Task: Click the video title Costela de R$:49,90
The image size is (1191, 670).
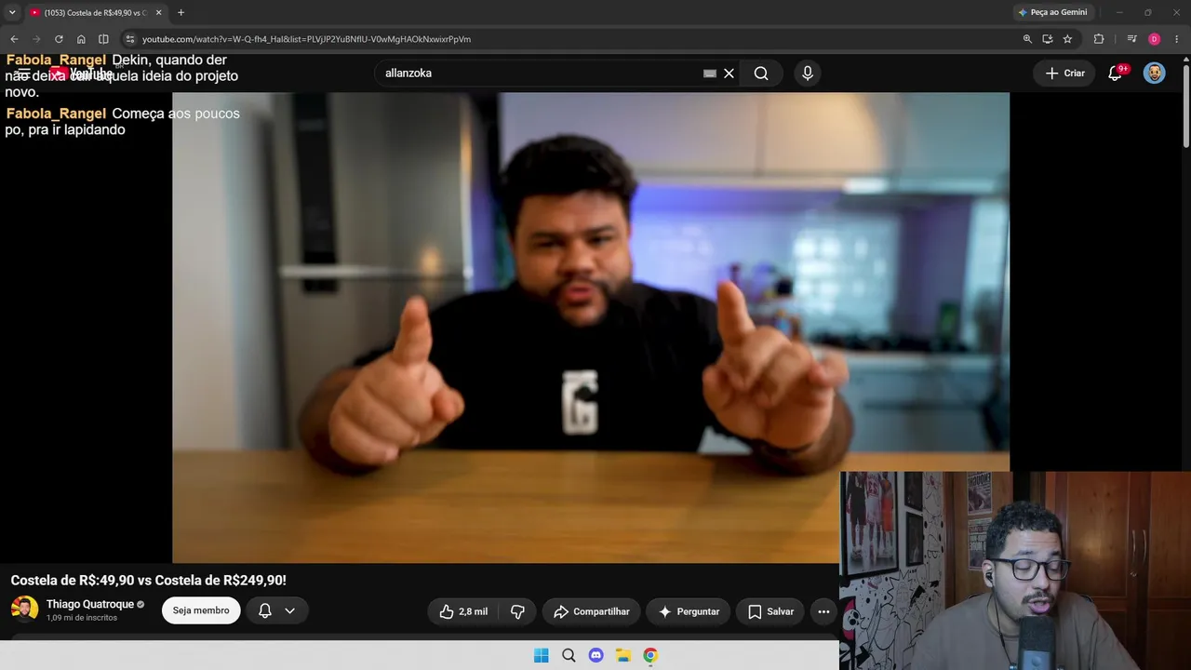Action: (x=148, y=580)
